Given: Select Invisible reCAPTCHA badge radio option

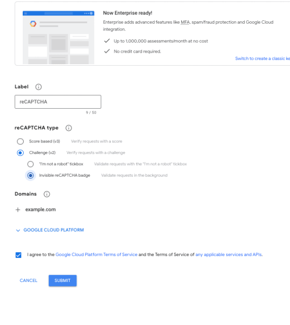Looking at the screenshot, I should 30,175.
